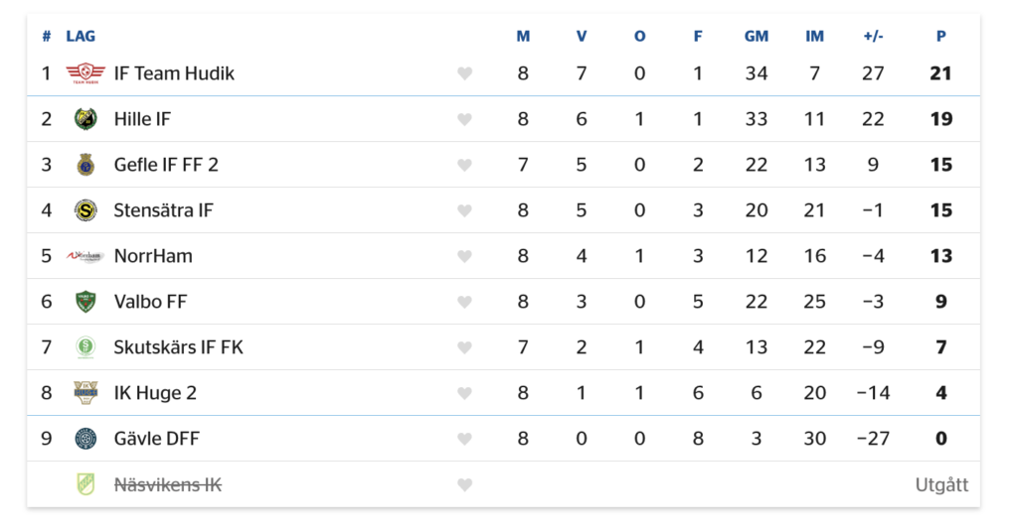Sort by the GM goals scored header
The width and height of the screenshot is (1018, 532).
coord(757,37)
